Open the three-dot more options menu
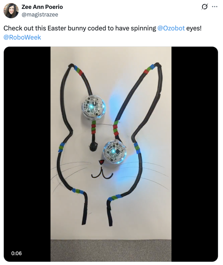Viewport: 223px width, 265px height. click(x=214, y=7)
